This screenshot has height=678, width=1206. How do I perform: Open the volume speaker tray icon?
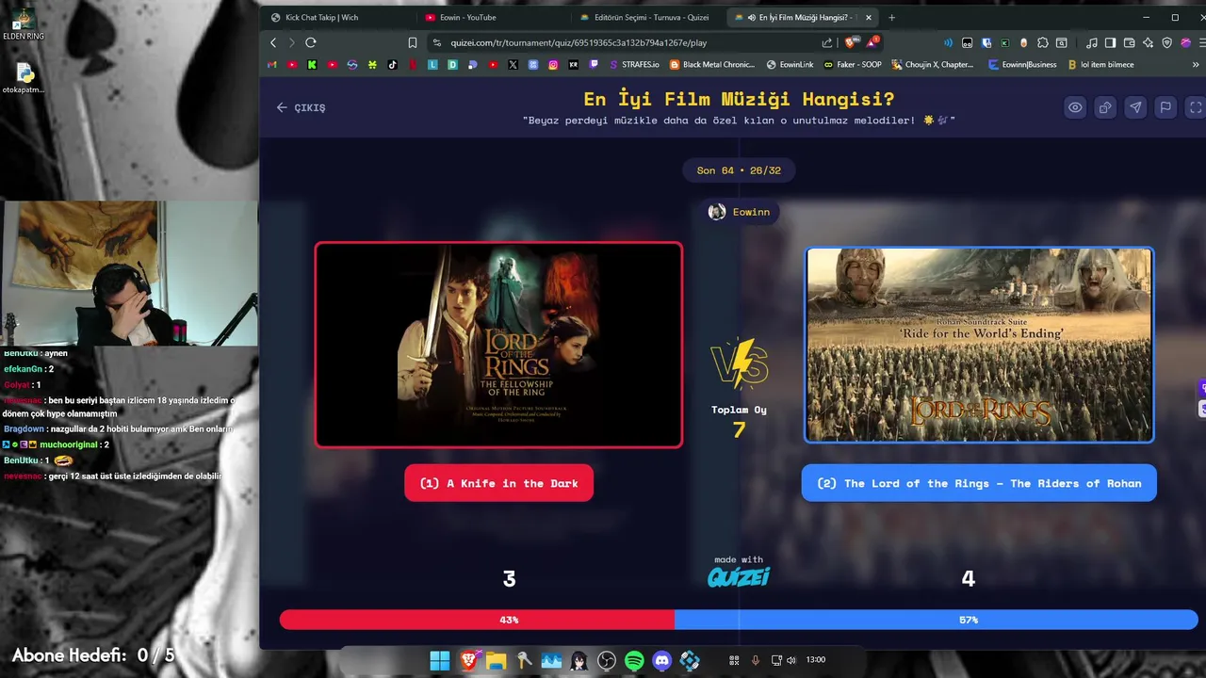click(x=790, y=660)
